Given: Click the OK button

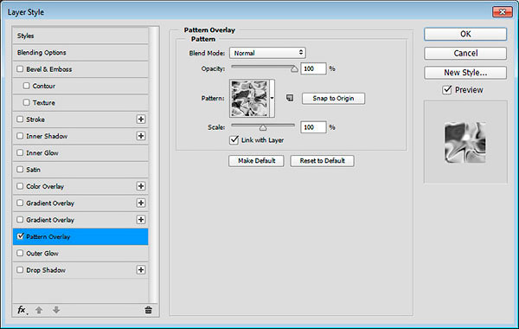Looking at the screenshot, I should point(465,34).
